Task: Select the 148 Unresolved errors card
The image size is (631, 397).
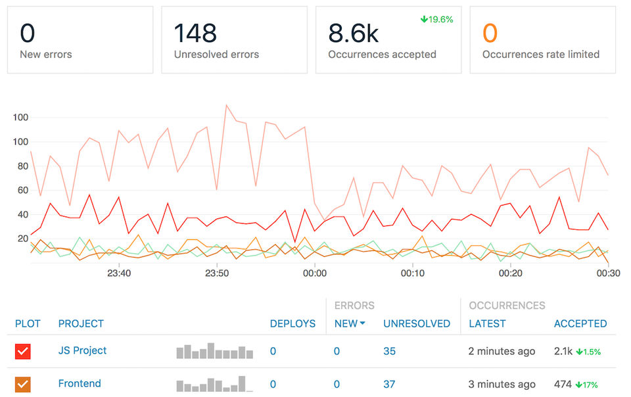Action: click(x=234, y=40)
